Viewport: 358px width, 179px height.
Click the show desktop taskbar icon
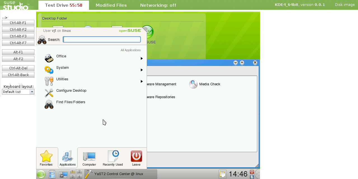point(64,175)
